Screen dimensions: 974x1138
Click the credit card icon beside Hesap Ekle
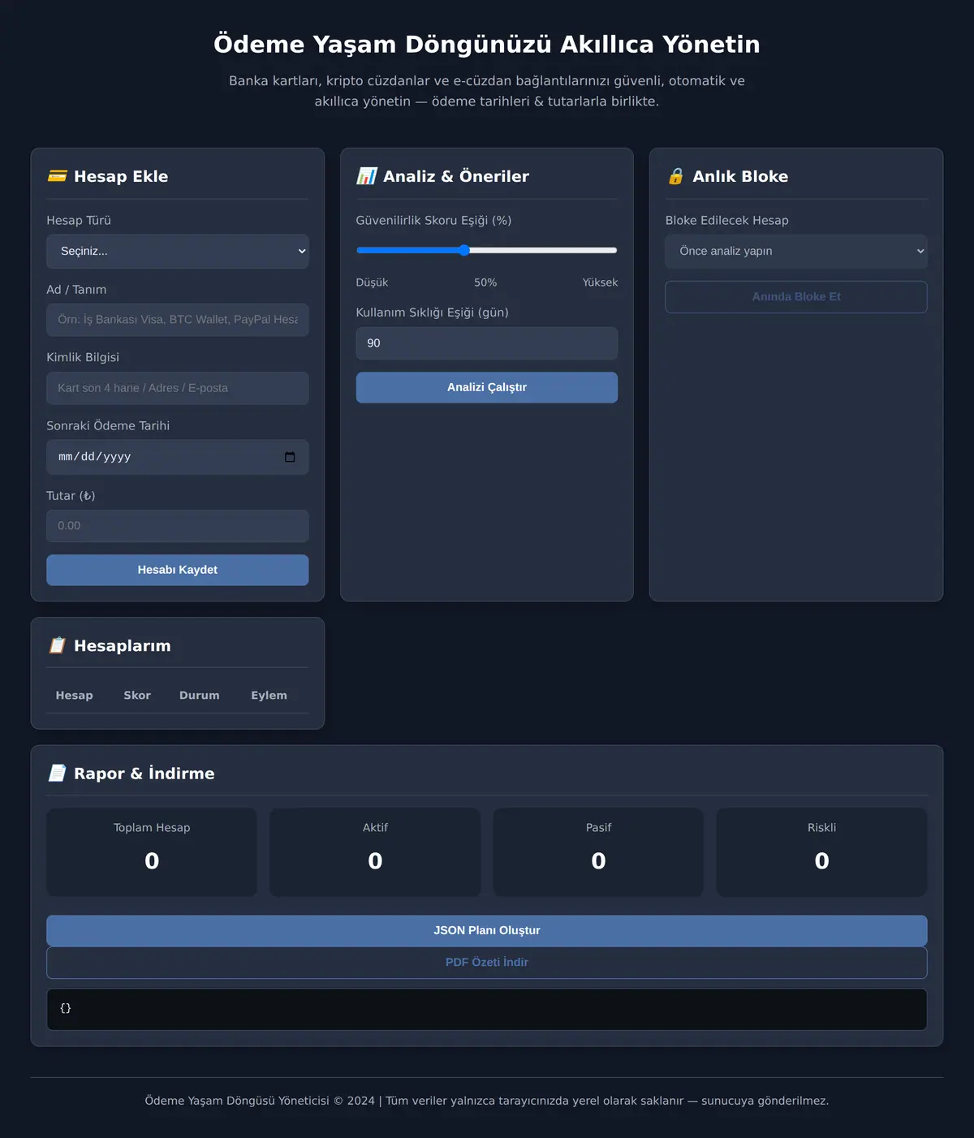[x=57, y=176]
